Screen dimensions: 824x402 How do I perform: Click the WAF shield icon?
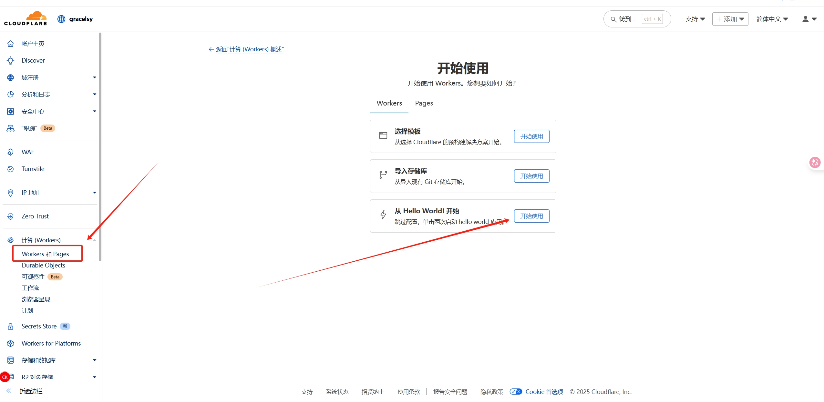tap(10, 152)
